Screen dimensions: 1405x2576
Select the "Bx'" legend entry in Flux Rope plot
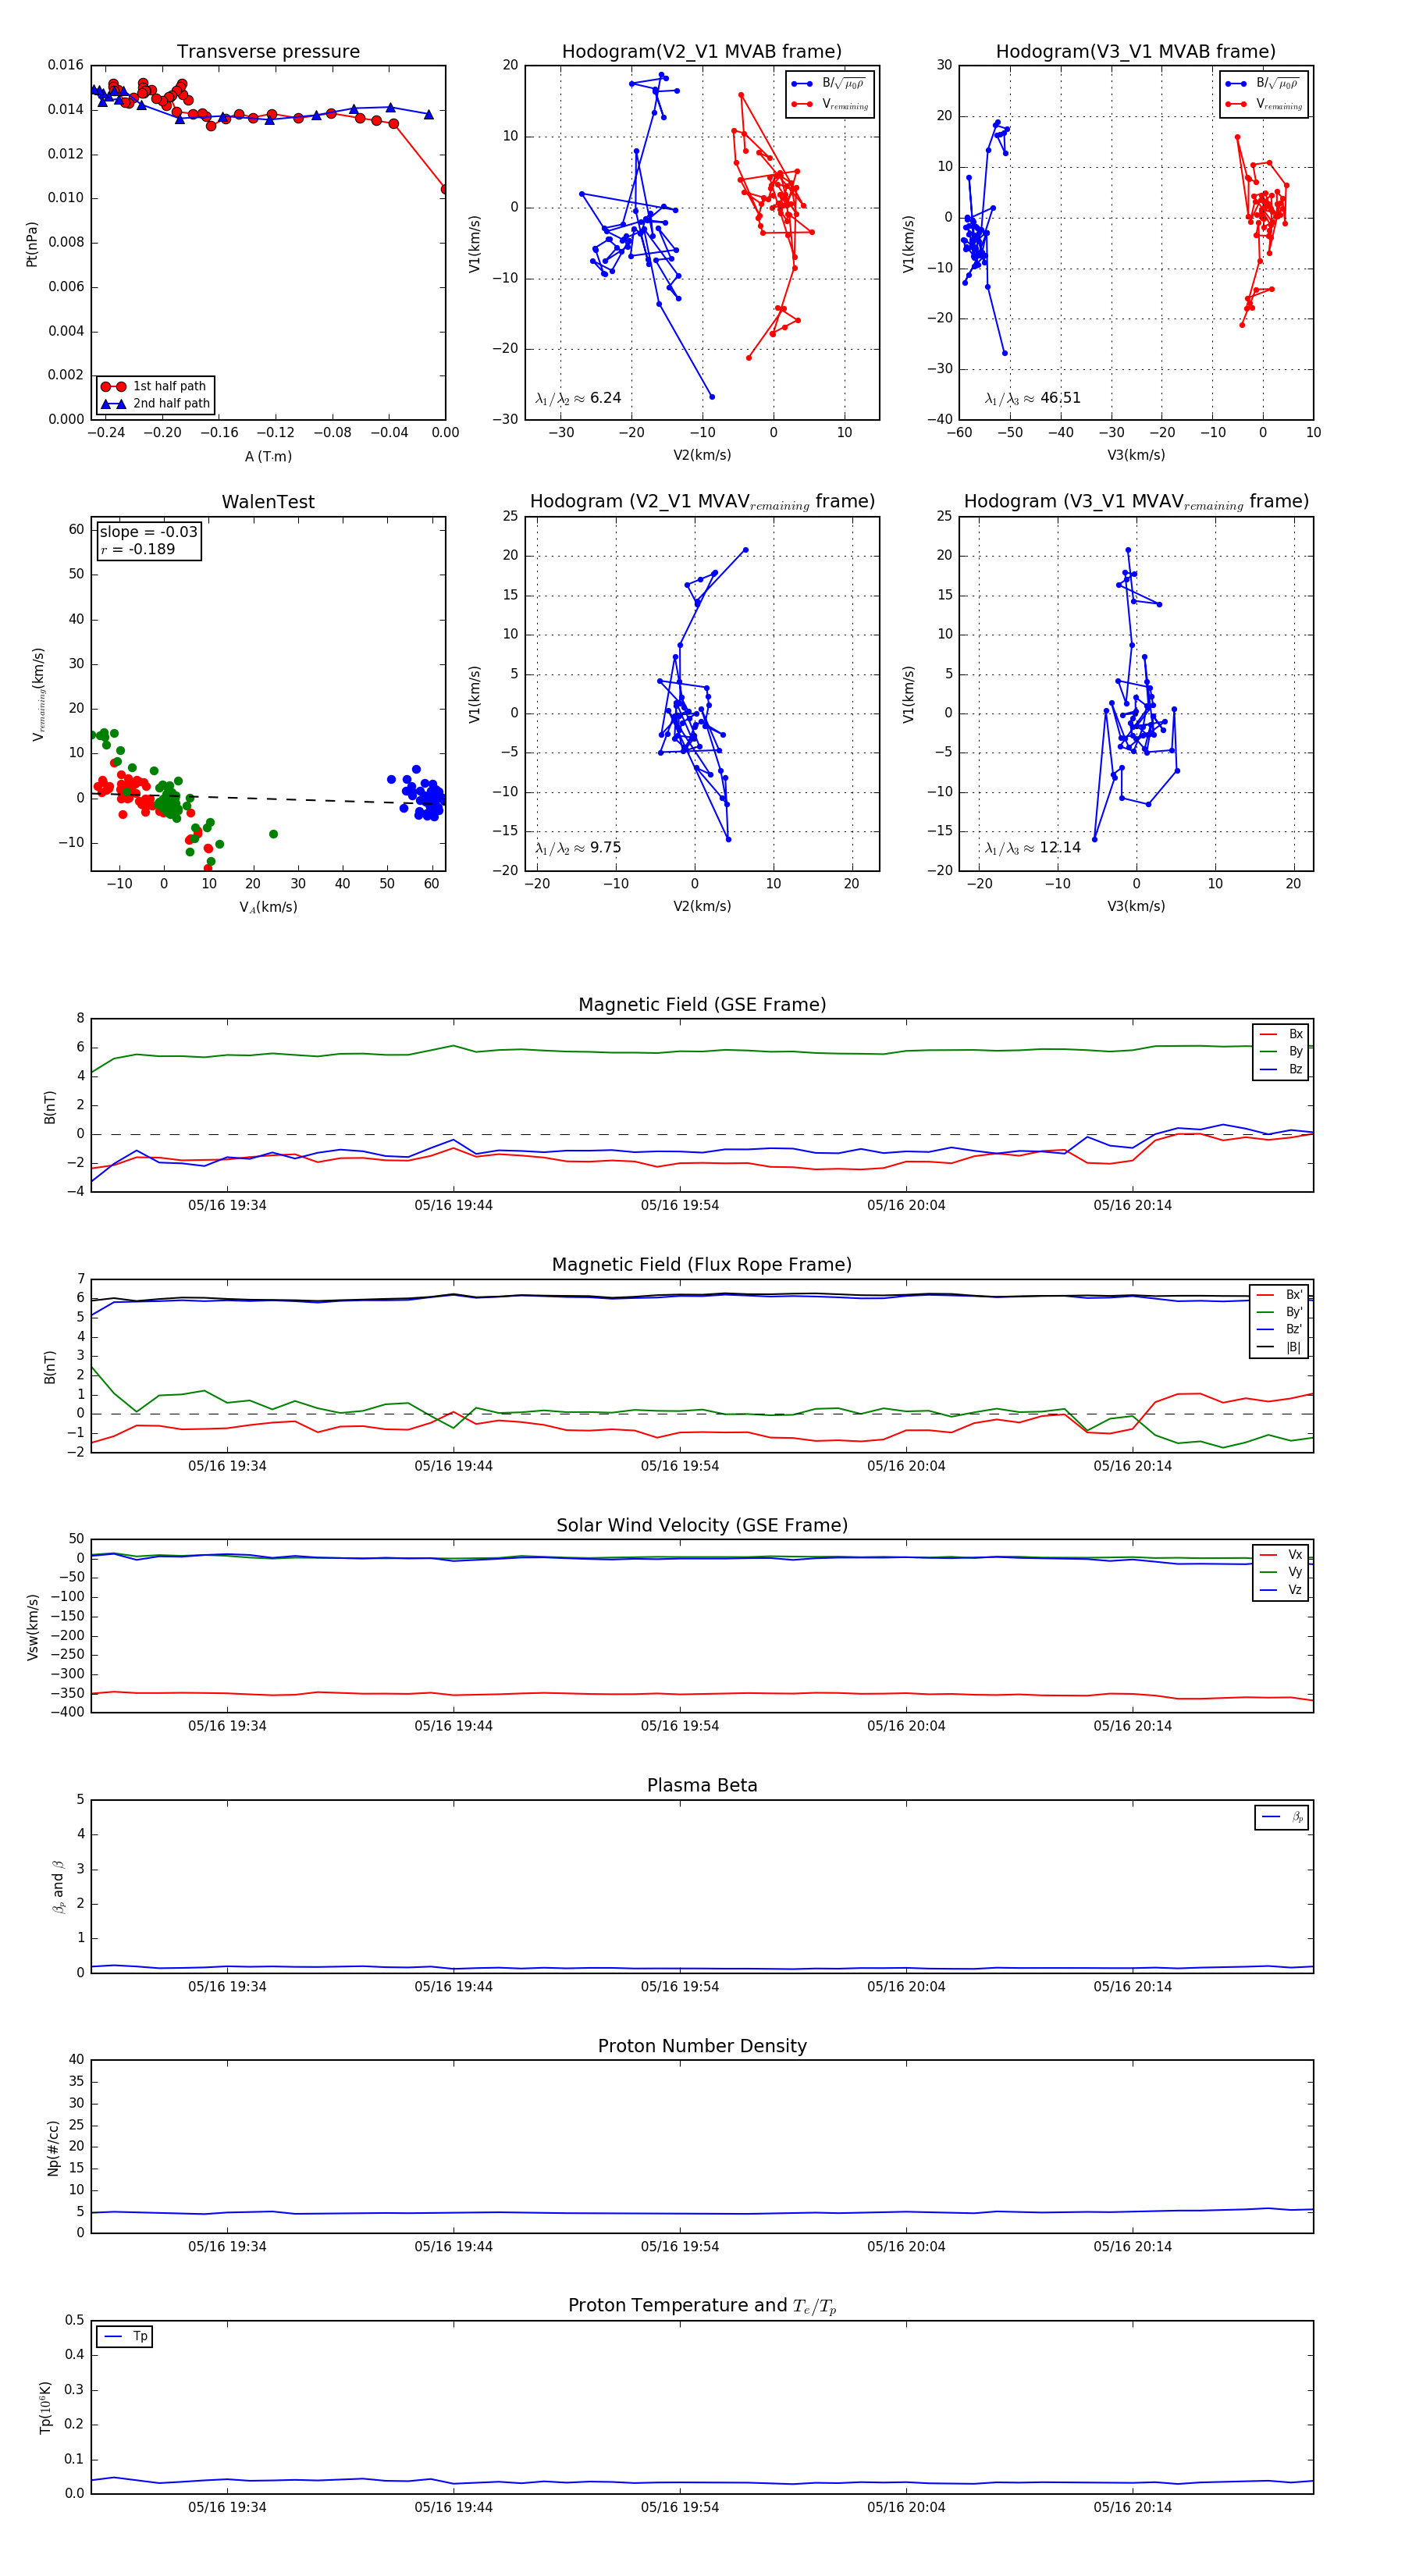pyautogui.click(x=1279, y=1295)
